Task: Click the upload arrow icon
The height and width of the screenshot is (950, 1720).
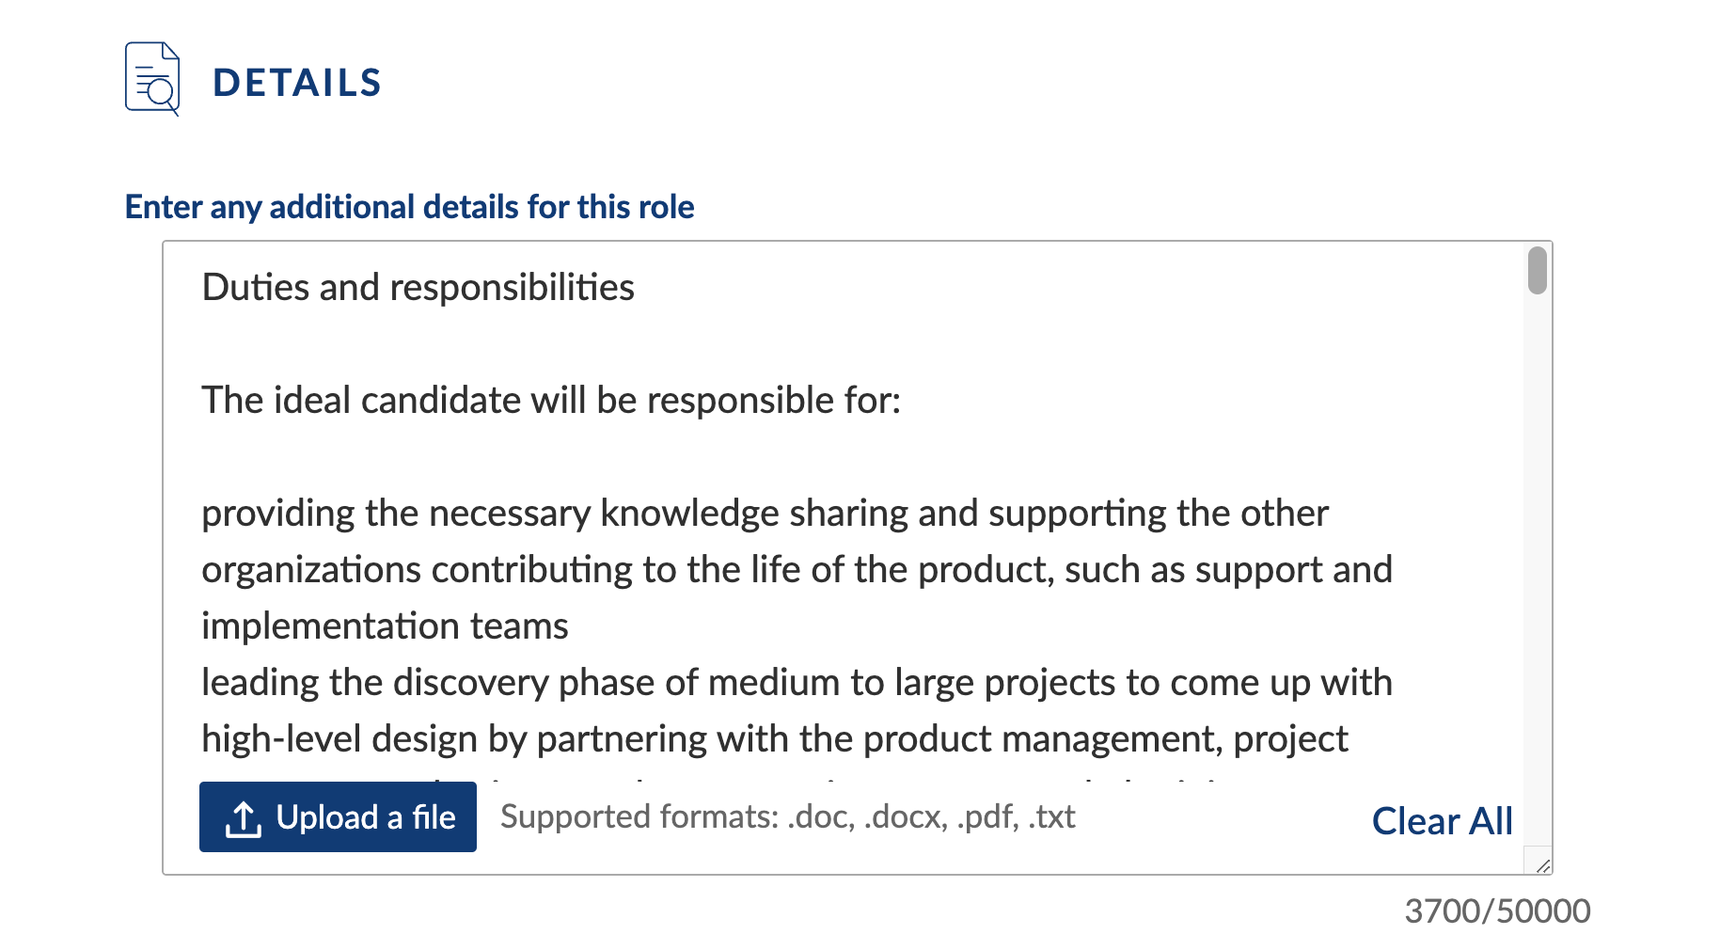Action: (243, 818)
